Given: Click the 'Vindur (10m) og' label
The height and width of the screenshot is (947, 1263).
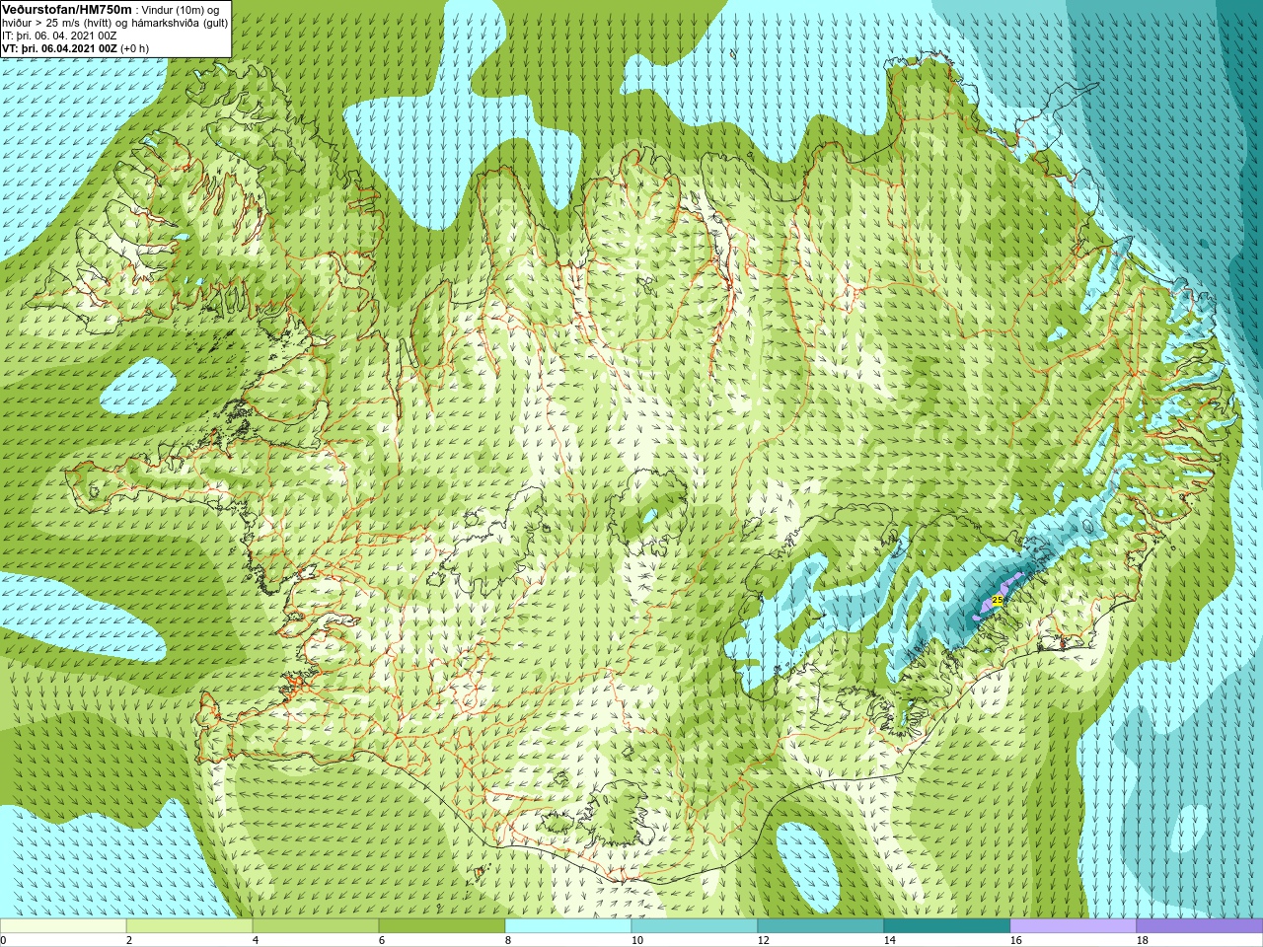Looking at the screenshot, I should coord(181,10).
